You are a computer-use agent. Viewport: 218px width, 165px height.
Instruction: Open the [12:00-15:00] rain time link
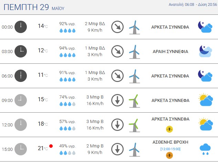pyautogui.click(x=170, y=149)
